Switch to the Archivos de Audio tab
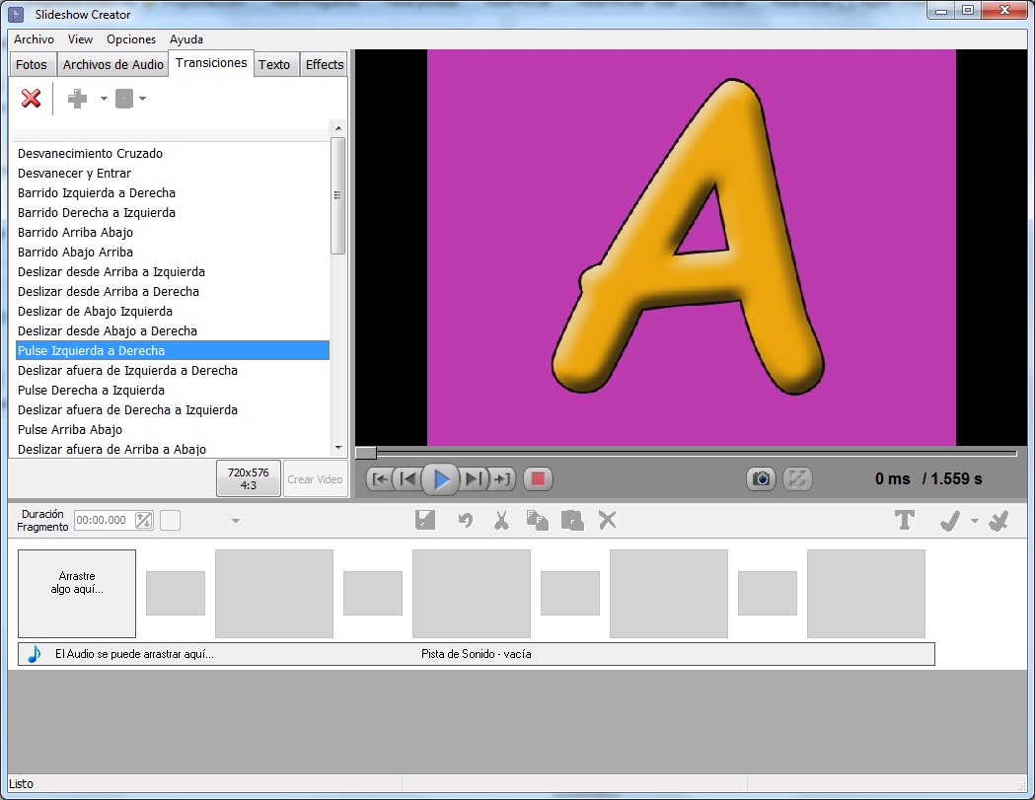The height and width of the screenshot is (800, 1035). [112, 65]
